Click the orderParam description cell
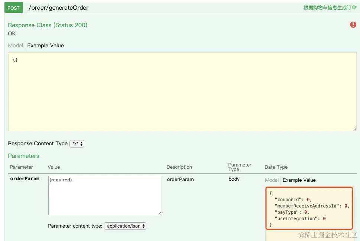This screenshot has height=241, width=360. (180, 179)
